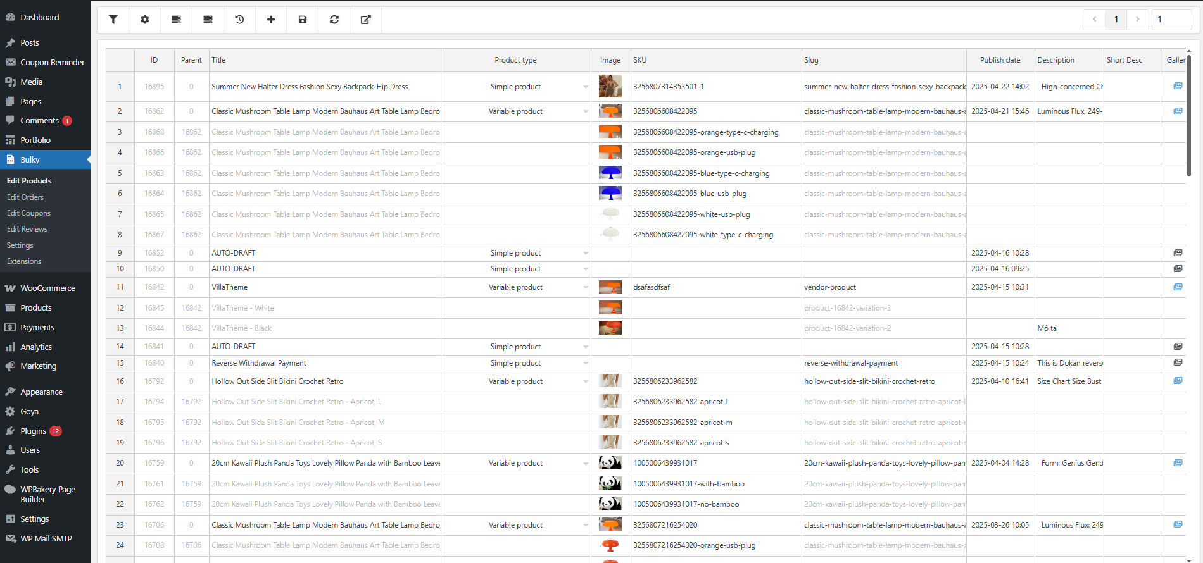Select row number 11 header cell

pos(120,287)
